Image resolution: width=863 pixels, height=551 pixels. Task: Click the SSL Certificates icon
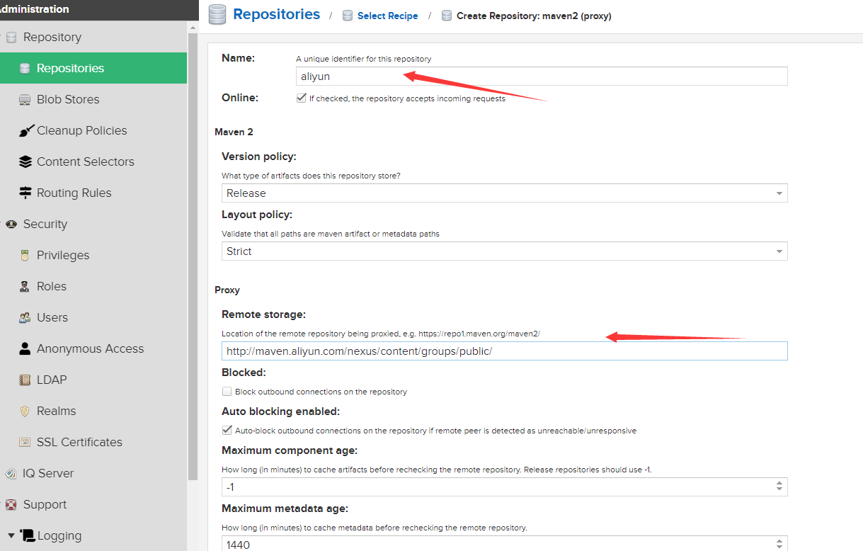(x=25, y=442)
